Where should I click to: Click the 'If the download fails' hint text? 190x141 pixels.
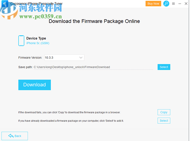(x=69, y=112)
